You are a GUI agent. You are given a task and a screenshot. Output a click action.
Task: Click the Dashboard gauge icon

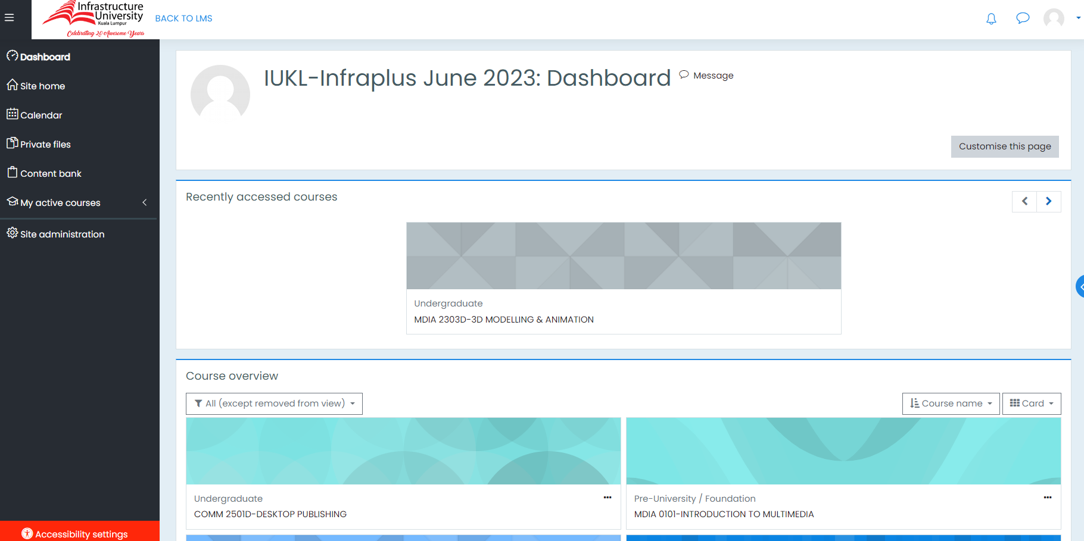[12, 56]
